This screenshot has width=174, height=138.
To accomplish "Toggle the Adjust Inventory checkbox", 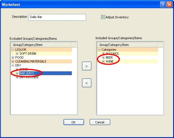I will click(103, 17).
